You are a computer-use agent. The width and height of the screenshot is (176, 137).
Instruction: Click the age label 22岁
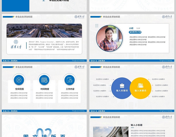point(138,28)
